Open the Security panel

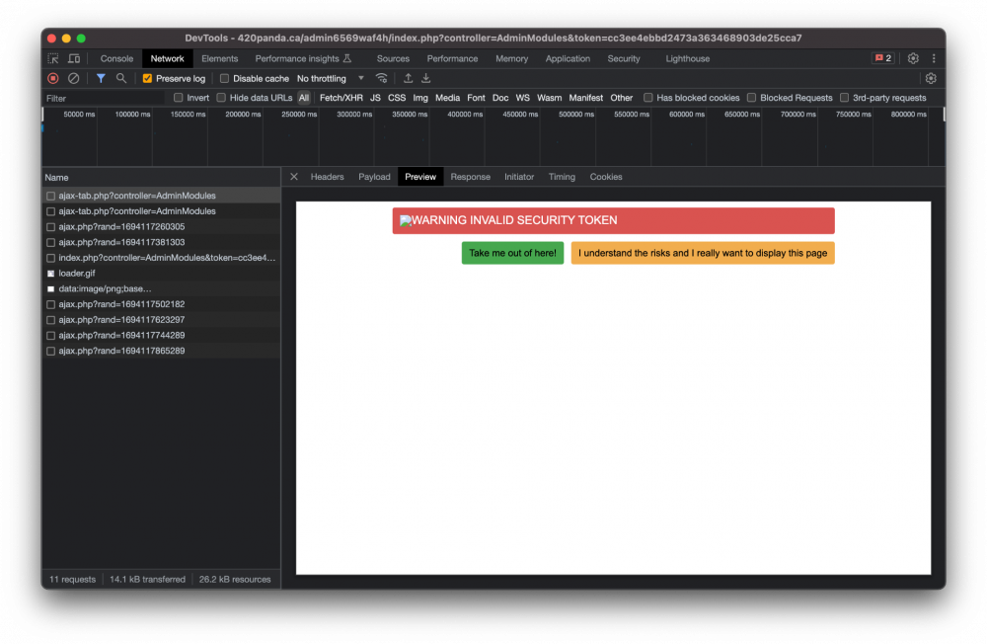pyautogui.click(x=623, y=58)
